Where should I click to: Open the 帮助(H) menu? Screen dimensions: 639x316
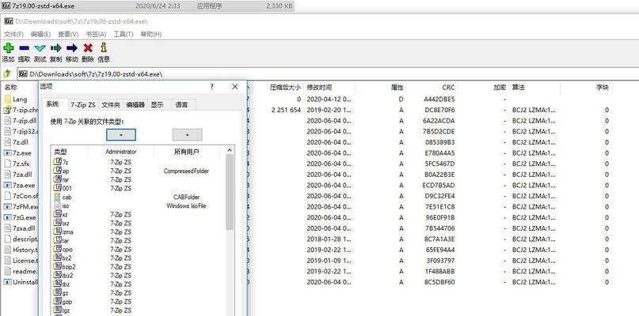pos(150,34)
